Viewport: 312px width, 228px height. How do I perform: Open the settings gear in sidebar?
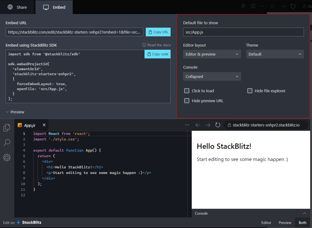[x=7, y=157]
